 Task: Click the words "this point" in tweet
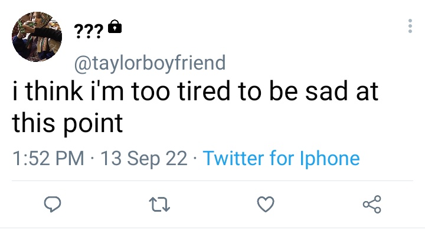point(67,124)
